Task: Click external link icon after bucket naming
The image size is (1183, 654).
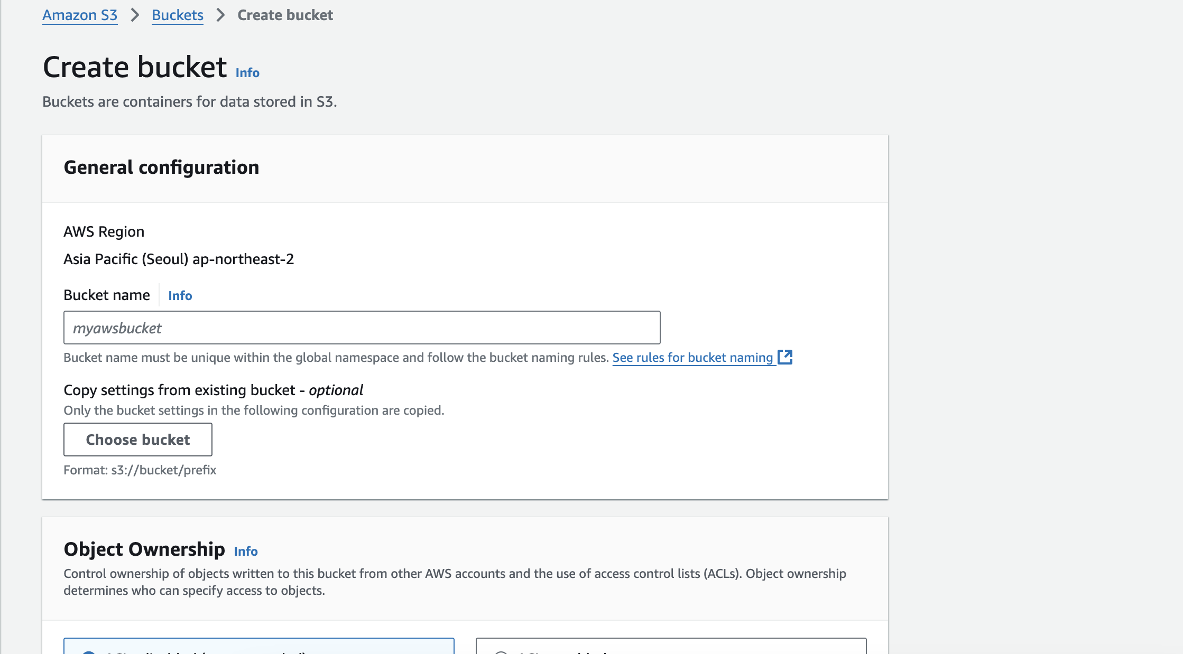Action: (785, 357)
